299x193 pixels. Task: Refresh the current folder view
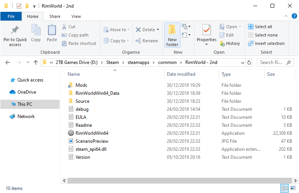click(249, 62)
